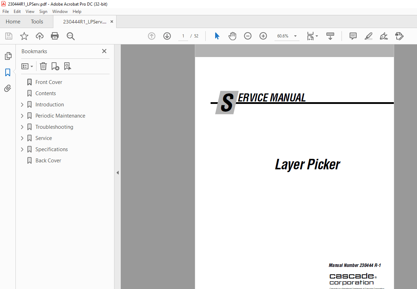Expand the Periodic Maintenance bookmark

22,115
